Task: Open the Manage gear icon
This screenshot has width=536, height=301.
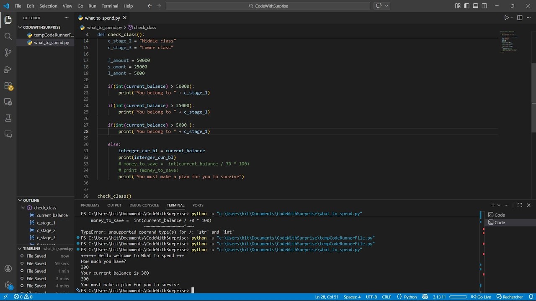Action: click(x=8, y=285)
